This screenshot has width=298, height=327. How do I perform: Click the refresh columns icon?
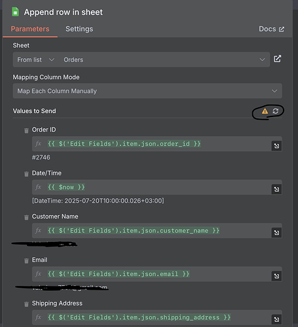point(276,111)
